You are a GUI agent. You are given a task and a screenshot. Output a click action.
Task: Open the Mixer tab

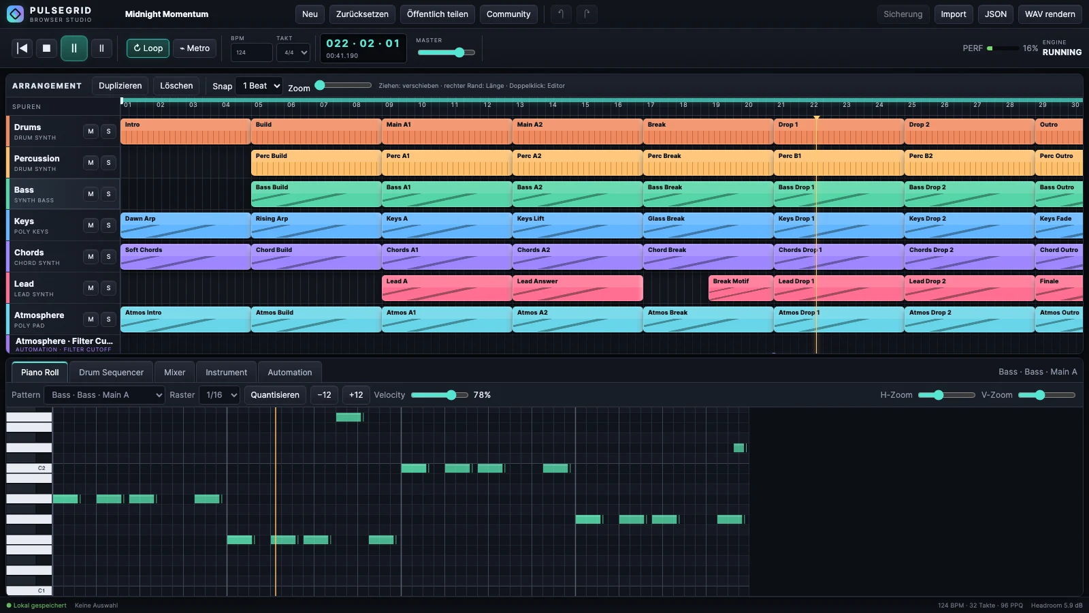pos(174,373)
